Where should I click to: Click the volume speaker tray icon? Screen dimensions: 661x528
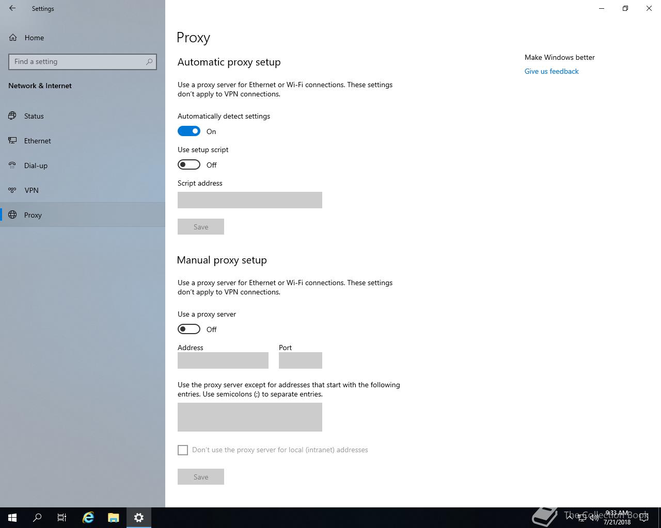[594, 518]
